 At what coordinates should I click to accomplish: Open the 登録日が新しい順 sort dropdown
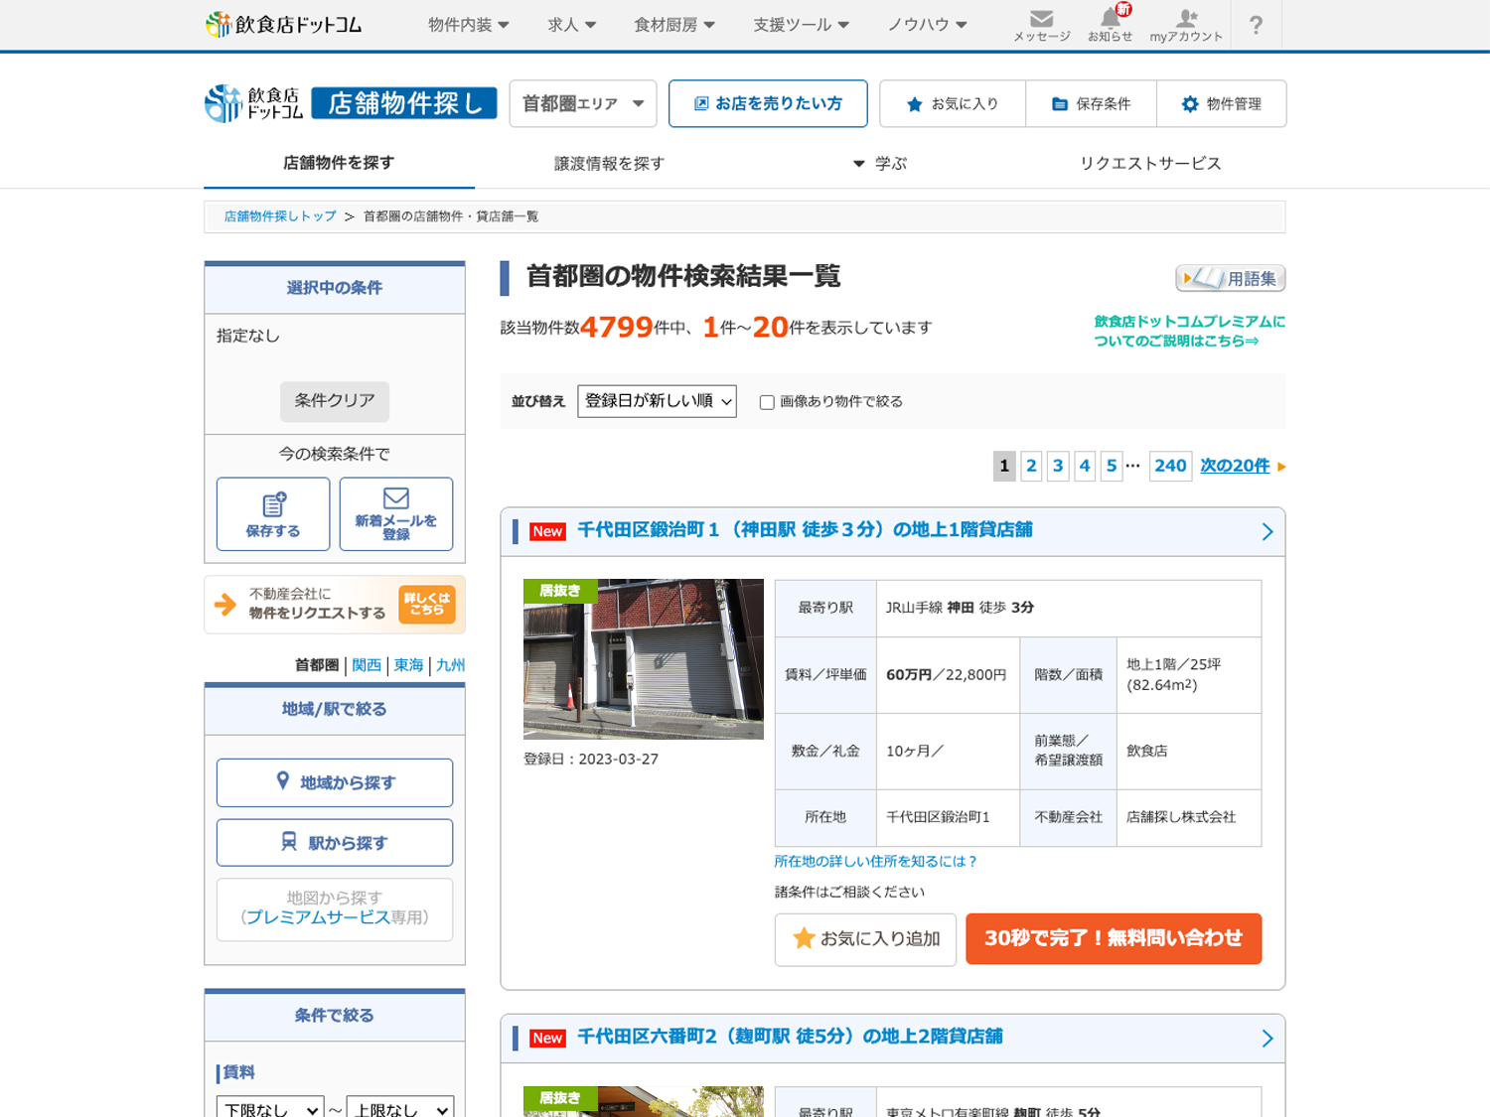(657, 401)
